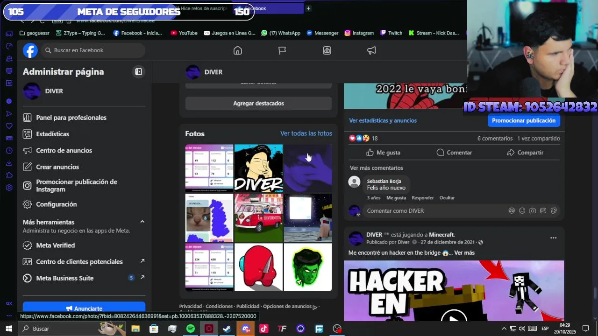Open the emoji picker in comment box
This screenshot has width=598, height=336.
click(x=522, y=211)
